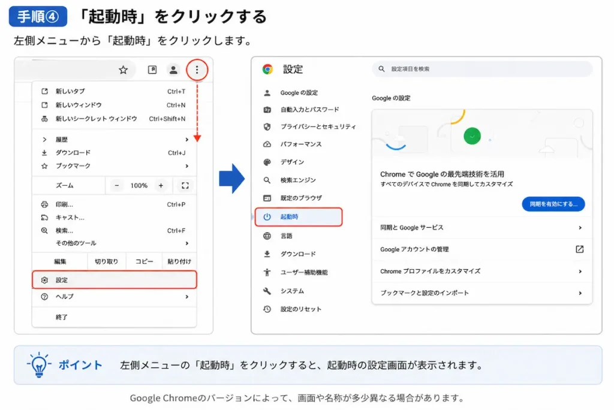Open the reading list side panel icon
Image resolution: width=614 pixels, height=410 pixels.
point(152,70)
